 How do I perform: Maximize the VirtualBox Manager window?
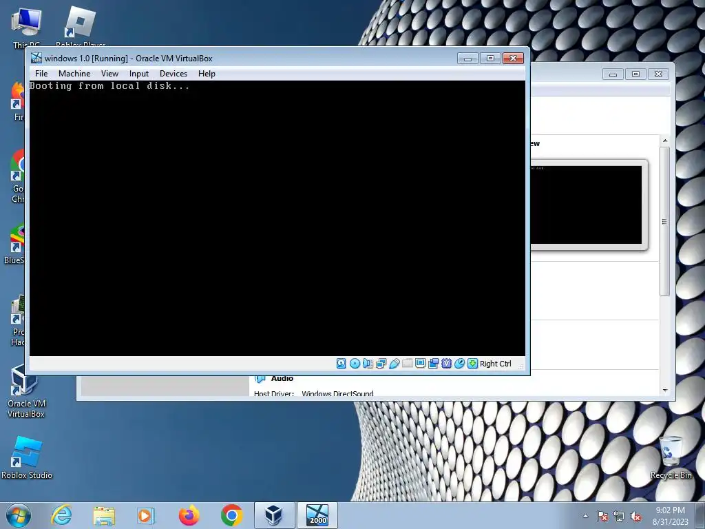click(x=635, y=74)
